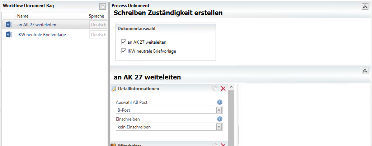The height and width of the screenshot is (146, 372).
Task: Select IKW neutrale Briefvorlage document row
Action: coord(55,35)
